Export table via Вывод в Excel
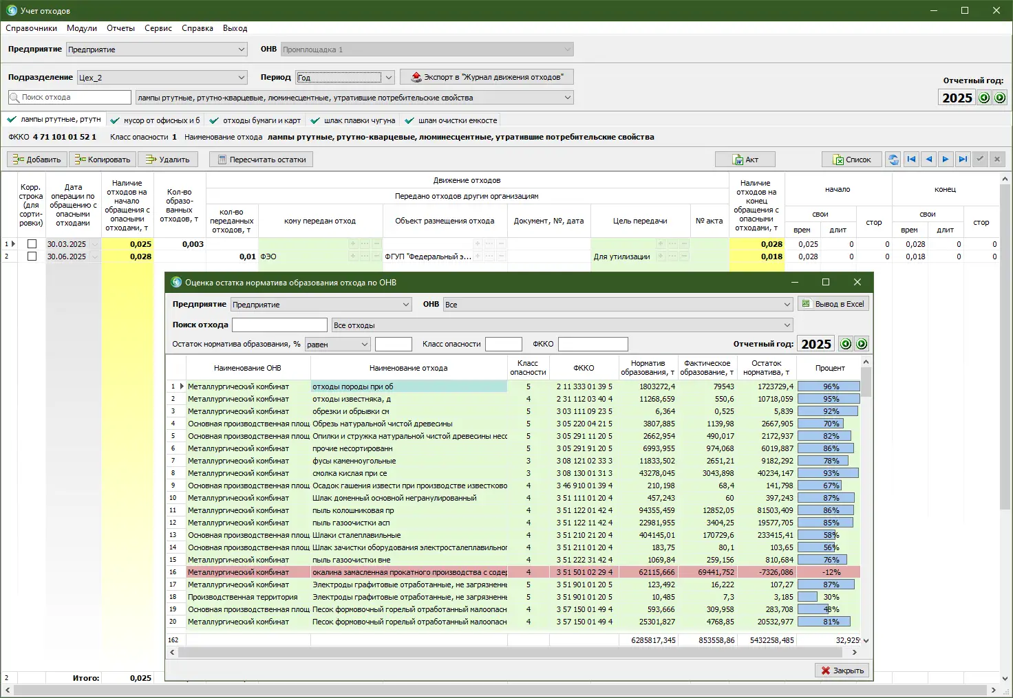 (833, 304)
